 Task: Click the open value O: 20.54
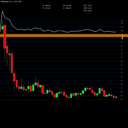pos(46,6)
